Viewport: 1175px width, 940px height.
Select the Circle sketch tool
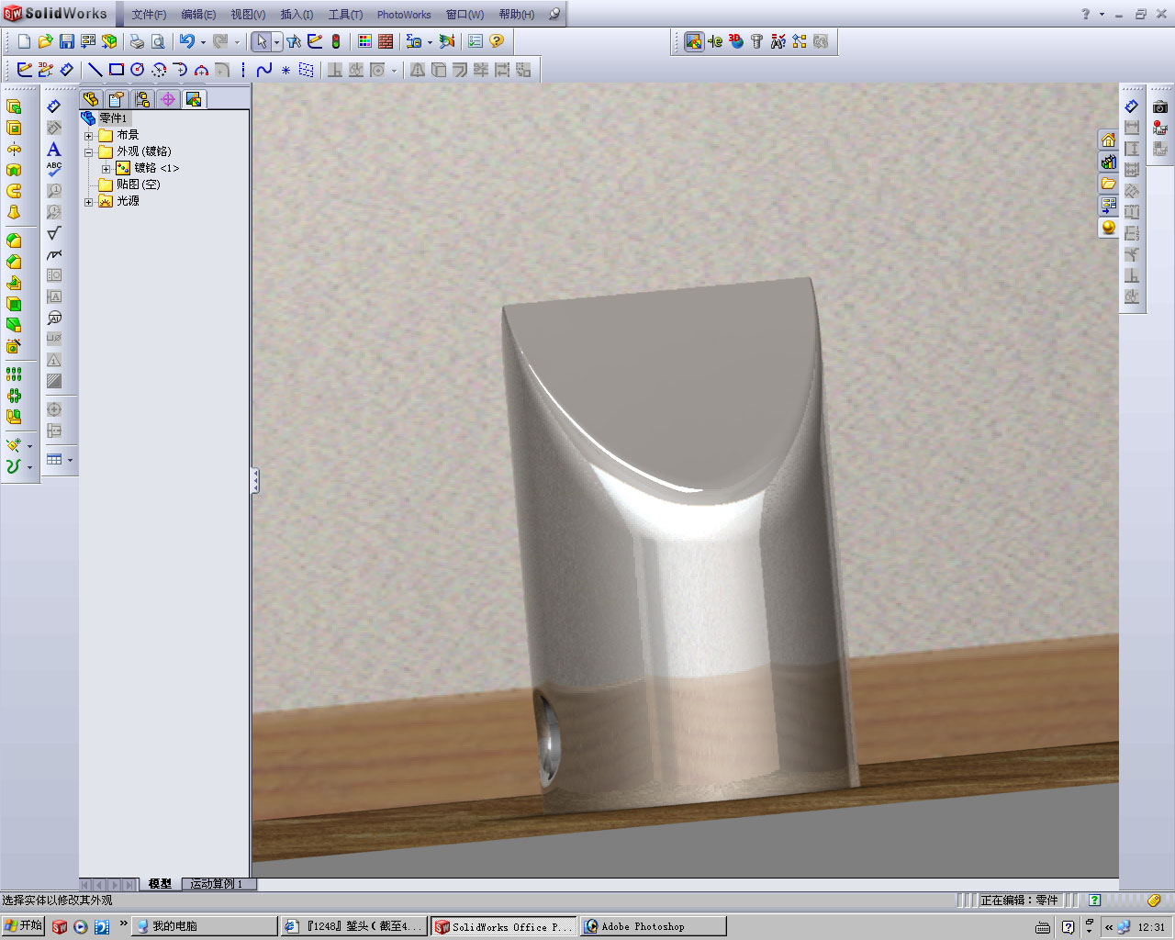(x=138, y=70)
